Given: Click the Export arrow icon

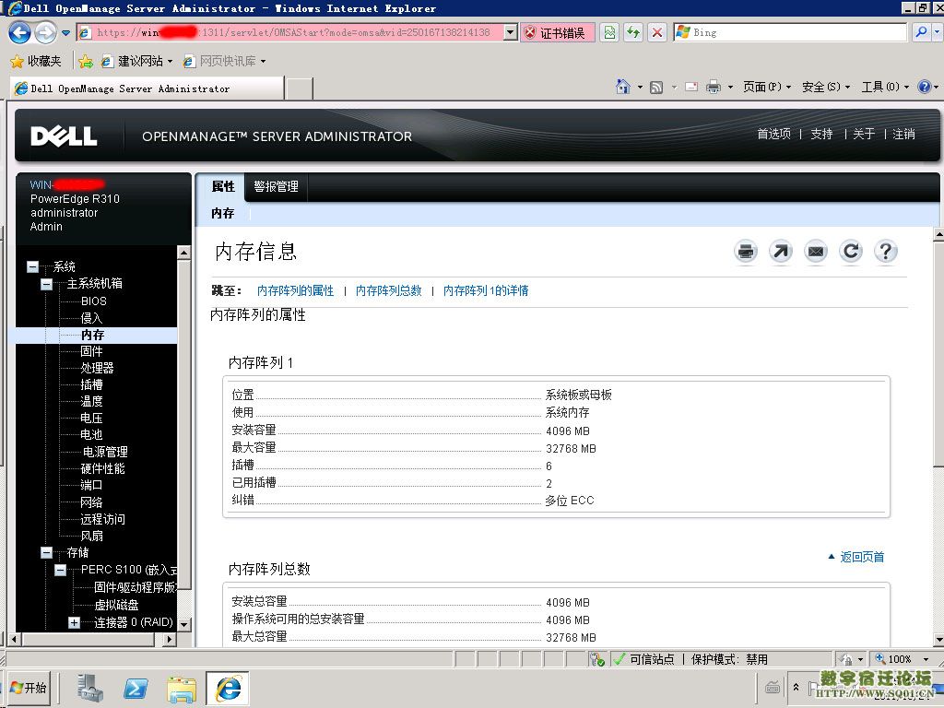Looking at the screenshot, I should point(781,251).
